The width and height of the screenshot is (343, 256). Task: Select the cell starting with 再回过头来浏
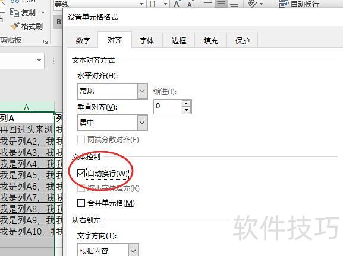click(x=27, y=130)
